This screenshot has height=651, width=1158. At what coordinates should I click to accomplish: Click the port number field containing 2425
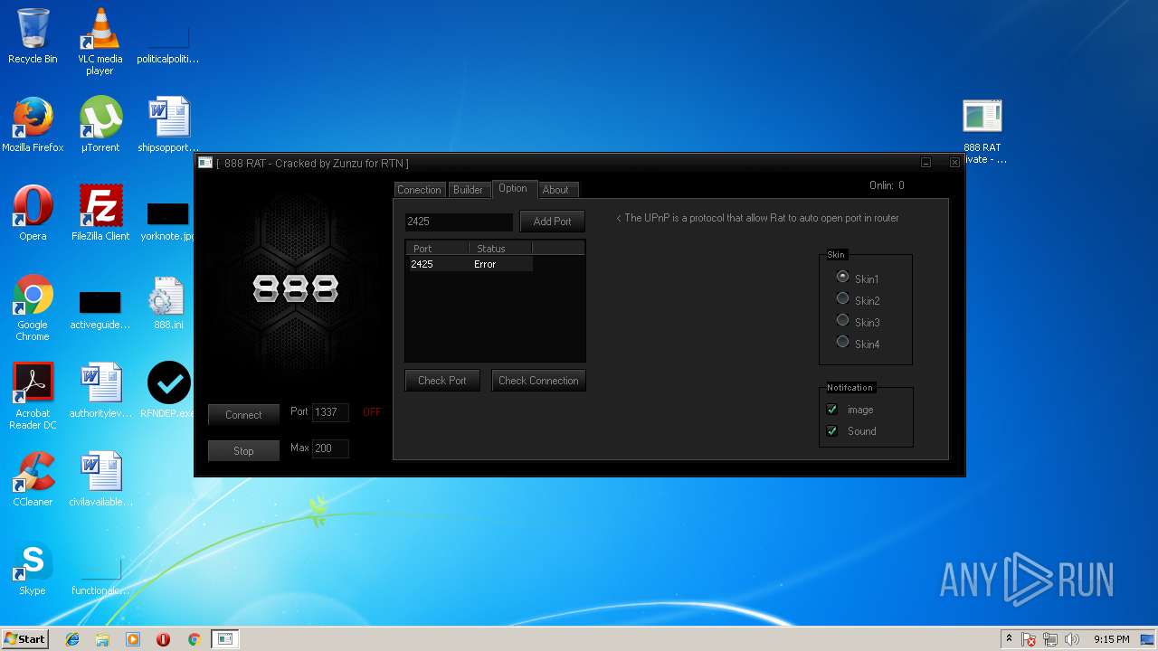(459, 222)
